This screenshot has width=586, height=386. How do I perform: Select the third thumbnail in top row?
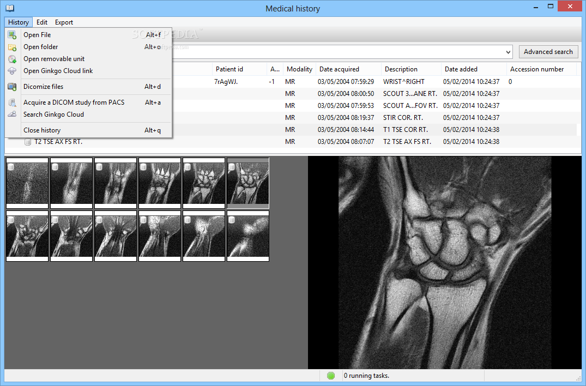tap(116, 183)
